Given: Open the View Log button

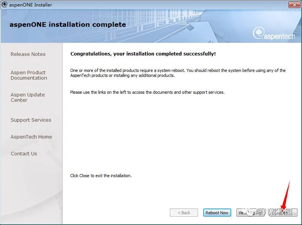Looking at the screenshot, I should pyautogui.click(x=250, y=213).
